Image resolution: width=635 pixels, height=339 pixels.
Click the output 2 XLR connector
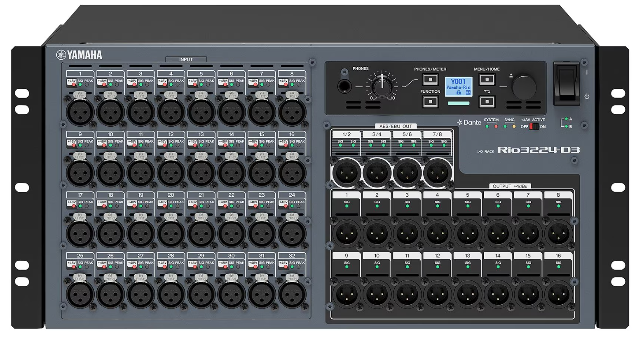pos(377,233)
